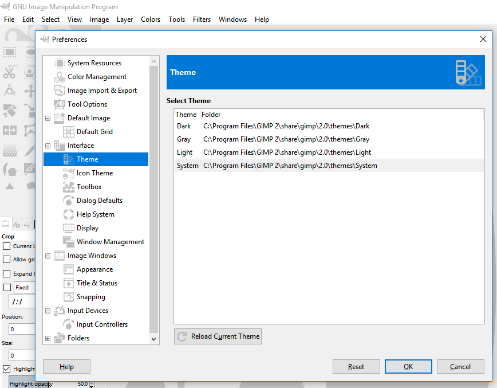Expand the Folders tree node

click(48, 338)
